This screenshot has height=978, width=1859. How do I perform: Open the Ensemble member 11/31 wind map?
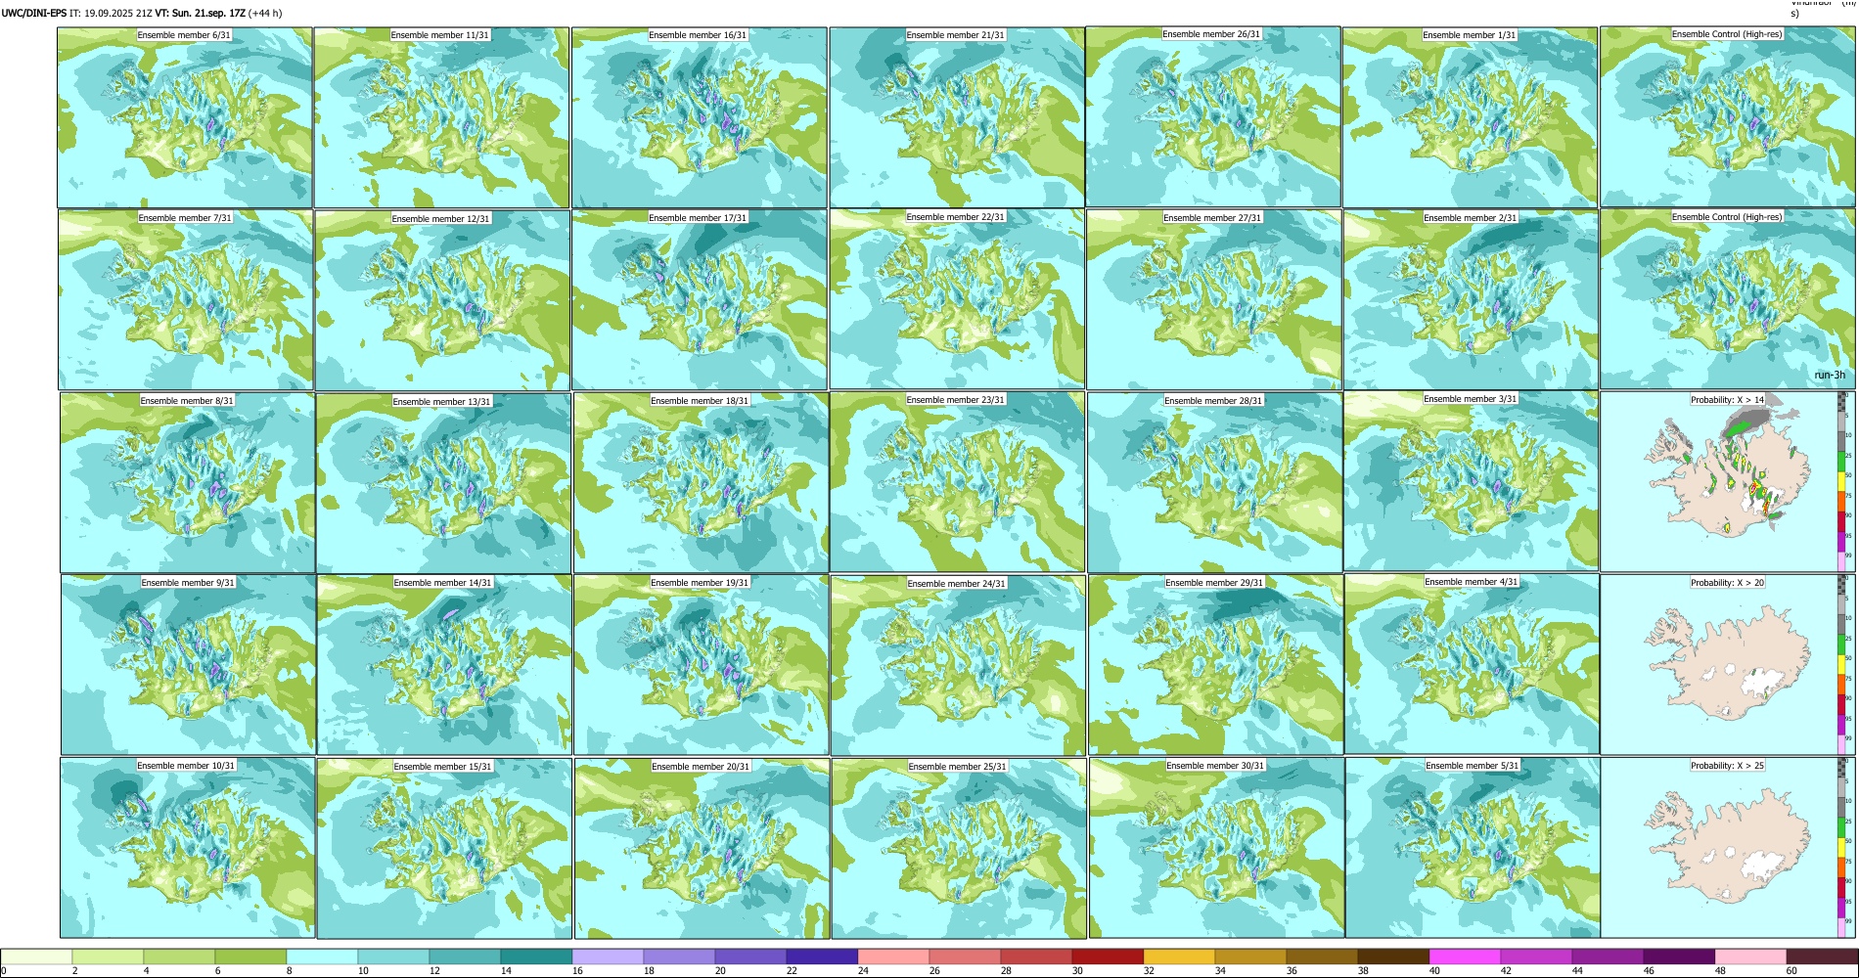pos(441,117)
